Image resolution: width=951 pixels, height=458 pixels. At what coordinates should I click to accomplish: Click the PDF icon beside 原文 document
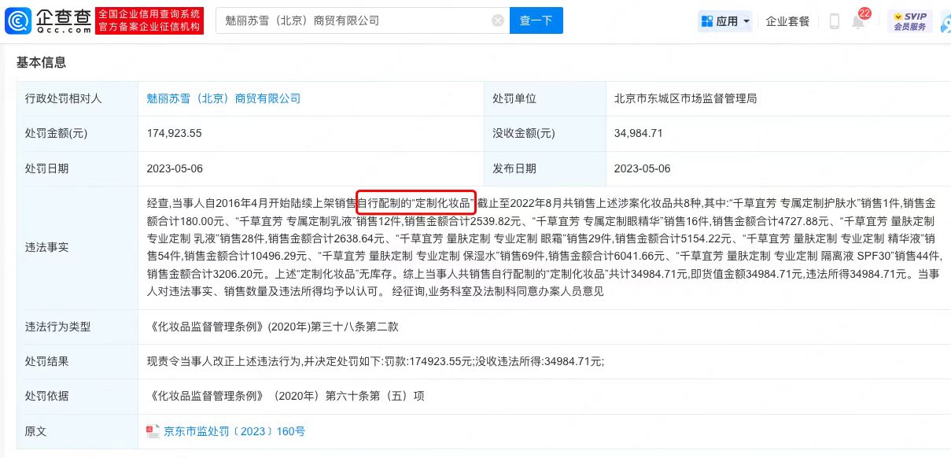pyautogui.click(x=153, y=431)
